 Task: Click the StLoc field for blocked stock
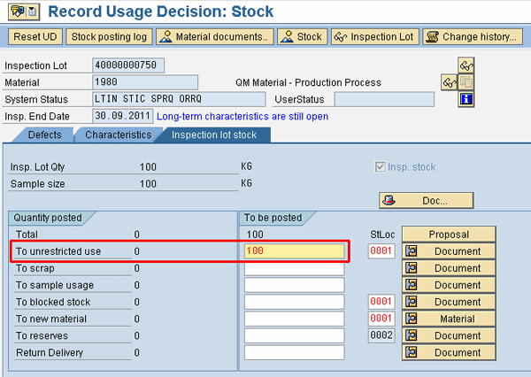point(381,302)
